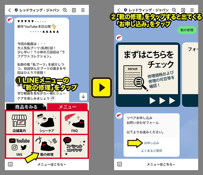This screenshot has height=175, width=203.
Task: Tap the シューケア menu tile
Action: click(x=47, y=123)
